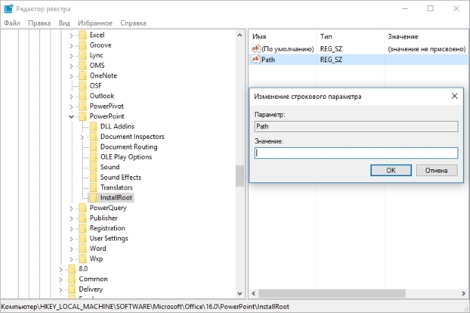Viewport: 470px width, 313px height.
Task: Collapse the PowerPoint key
Action: 71,117
